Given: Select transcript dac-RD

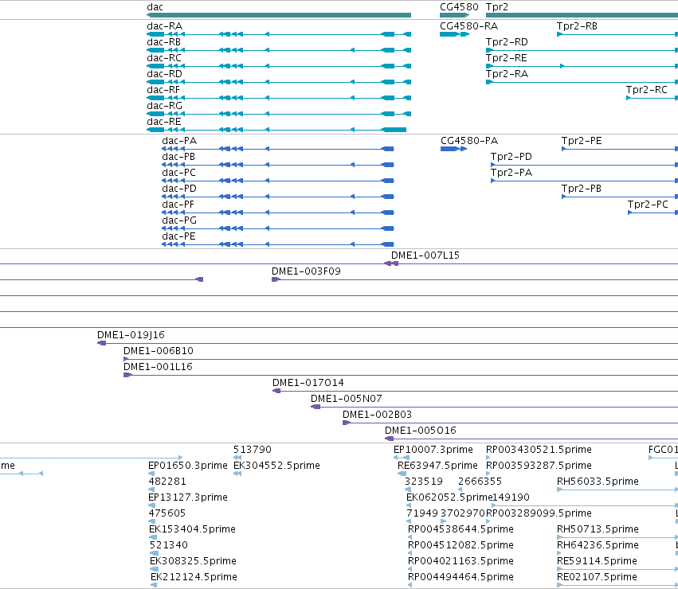Looking at the screenshot, I should tap(279, 82).
